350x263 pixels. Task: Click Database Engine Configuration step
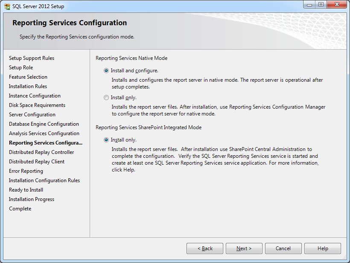coord(44,124)
